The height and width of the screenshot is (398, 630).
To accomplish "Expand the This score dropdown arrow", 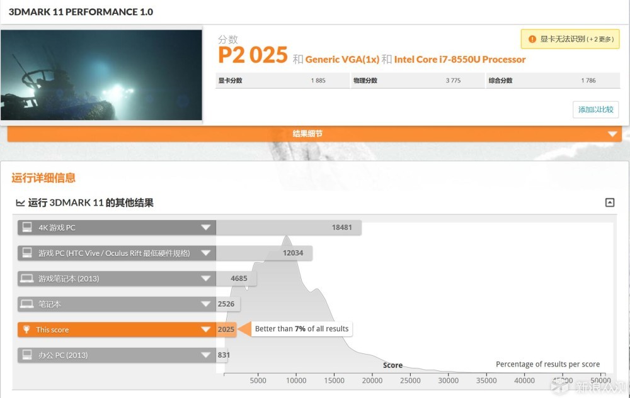I will coord(206,329).
